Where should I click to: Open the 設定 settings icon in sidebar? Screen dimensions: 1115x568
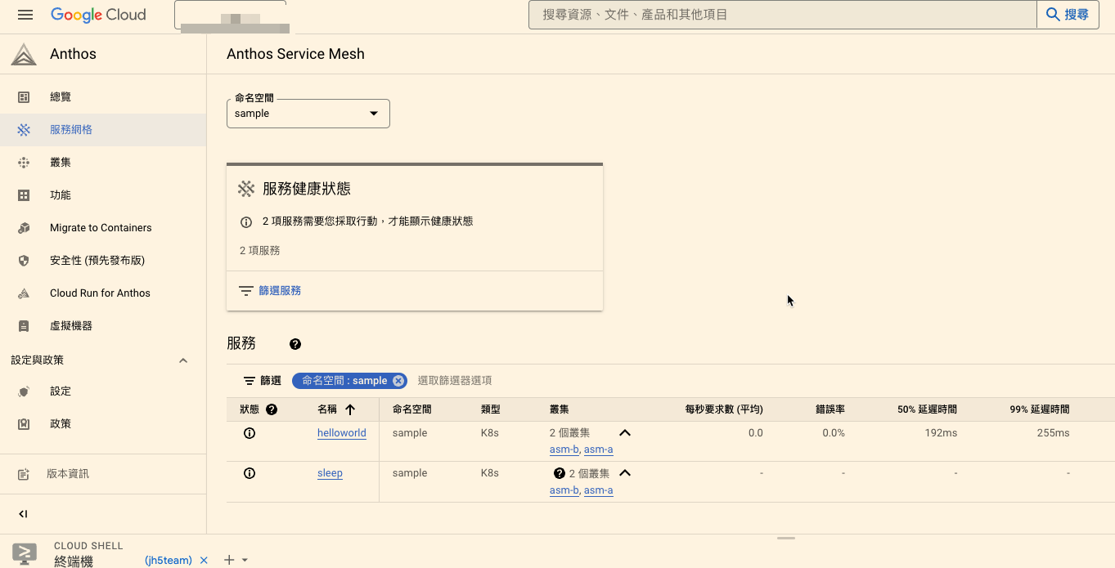pyautogui.click(x=24, y=391)
